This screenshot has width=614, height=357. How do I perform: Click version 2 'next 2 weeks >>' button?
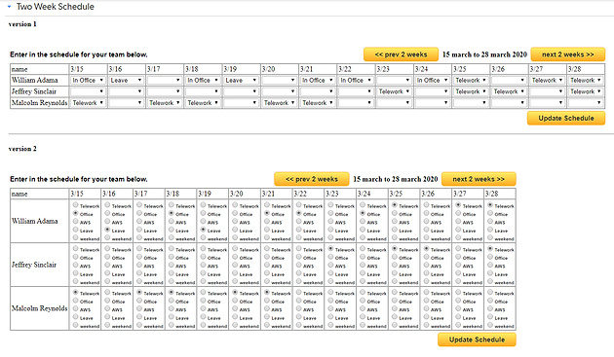[479, 179]
